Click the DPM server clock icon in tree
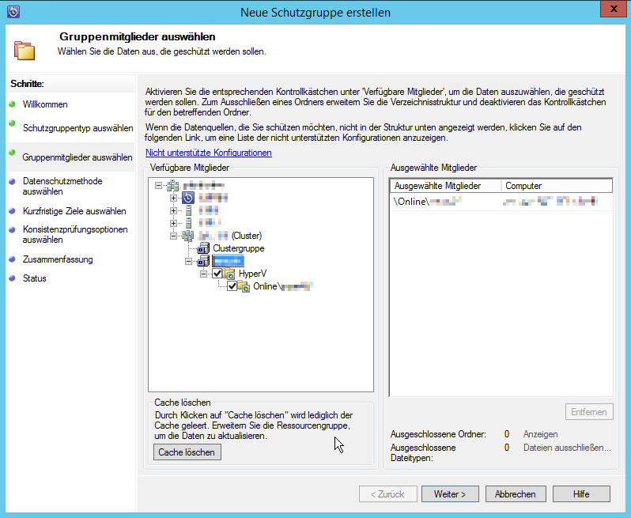Image resolution: width=631 pixels, height=518 pixels. 189,199
